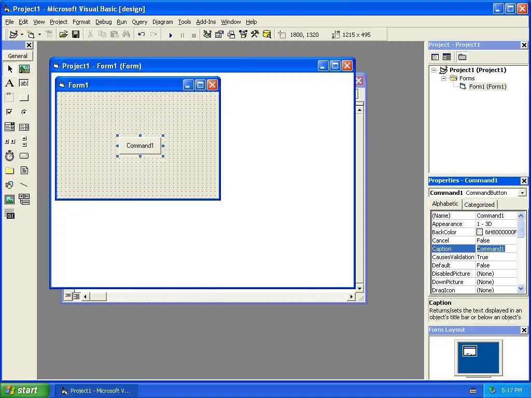
Task: Select the ComboBox control tool
Action: 10,127
